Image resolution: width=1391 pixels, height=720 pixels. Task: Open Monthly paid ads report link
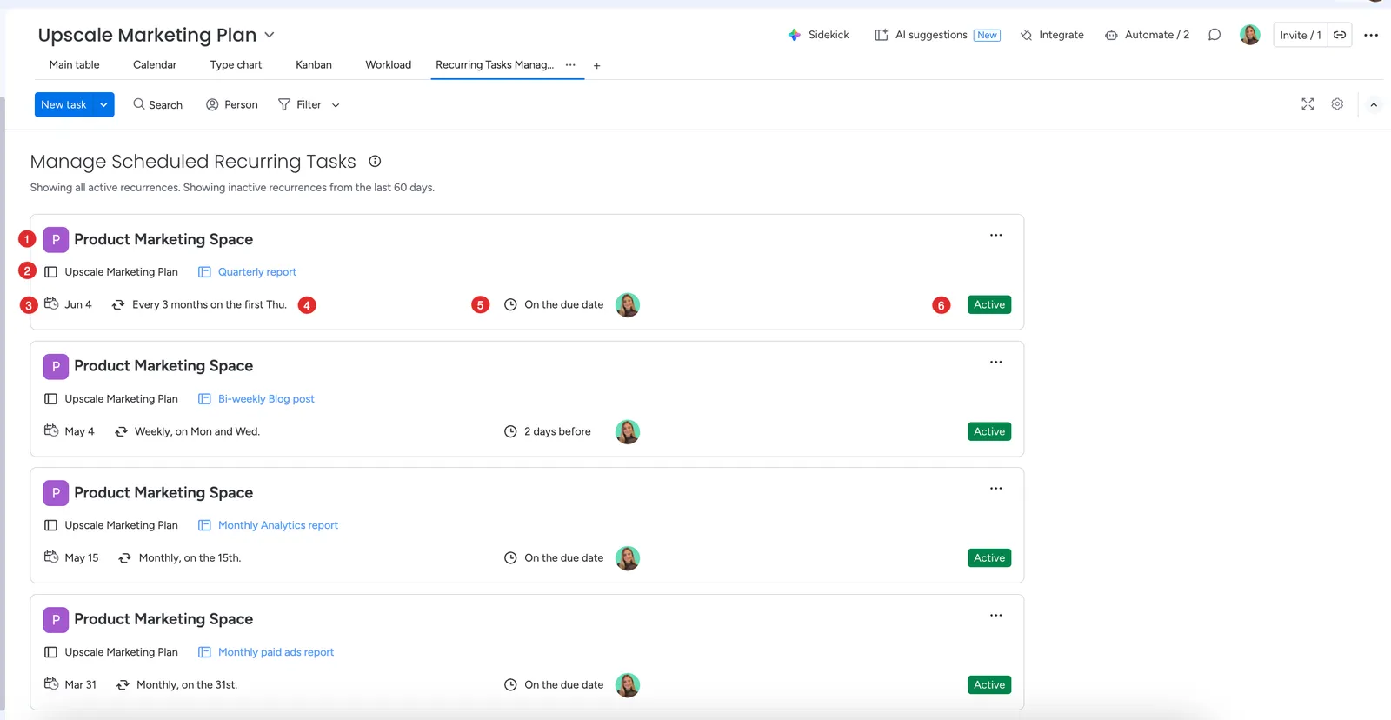tap(276, 652)
